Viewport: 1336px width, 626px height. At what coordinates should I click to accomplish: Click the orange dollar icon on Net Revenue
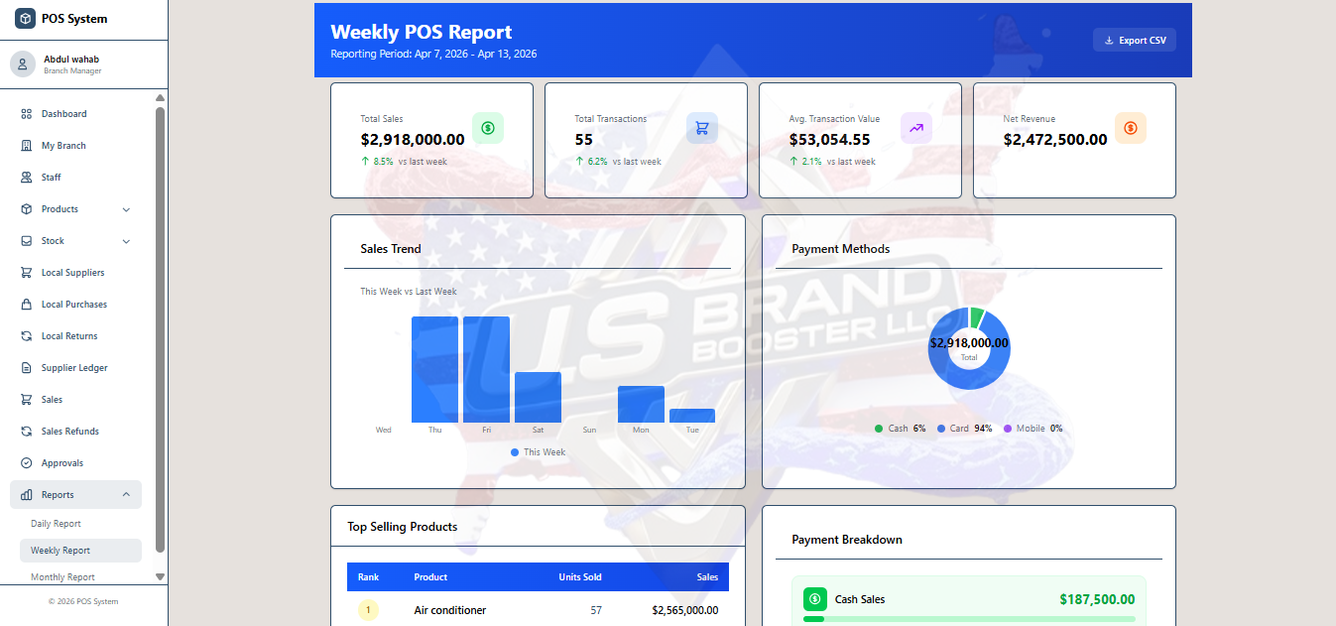pyautogui.click(x=1130, y=128)
